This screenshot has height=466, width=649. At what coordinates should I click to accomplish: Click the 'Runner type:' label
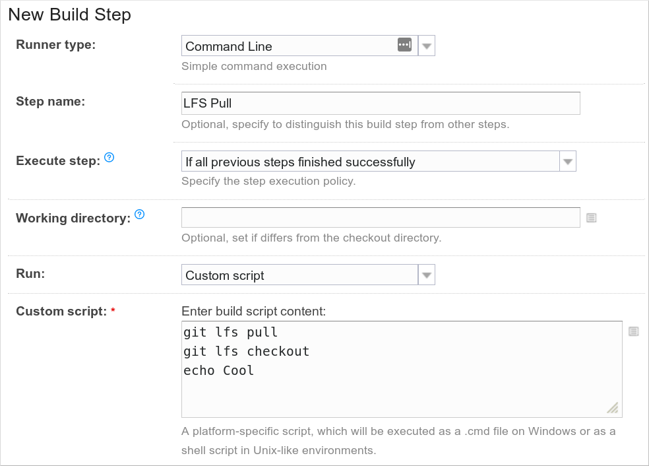point(55,45)
